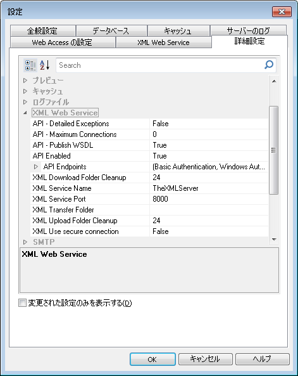Image resolution: width=298 pixels, height=376 pixels.
Task: Select the API Enabled property
Action: pos(90,156)
